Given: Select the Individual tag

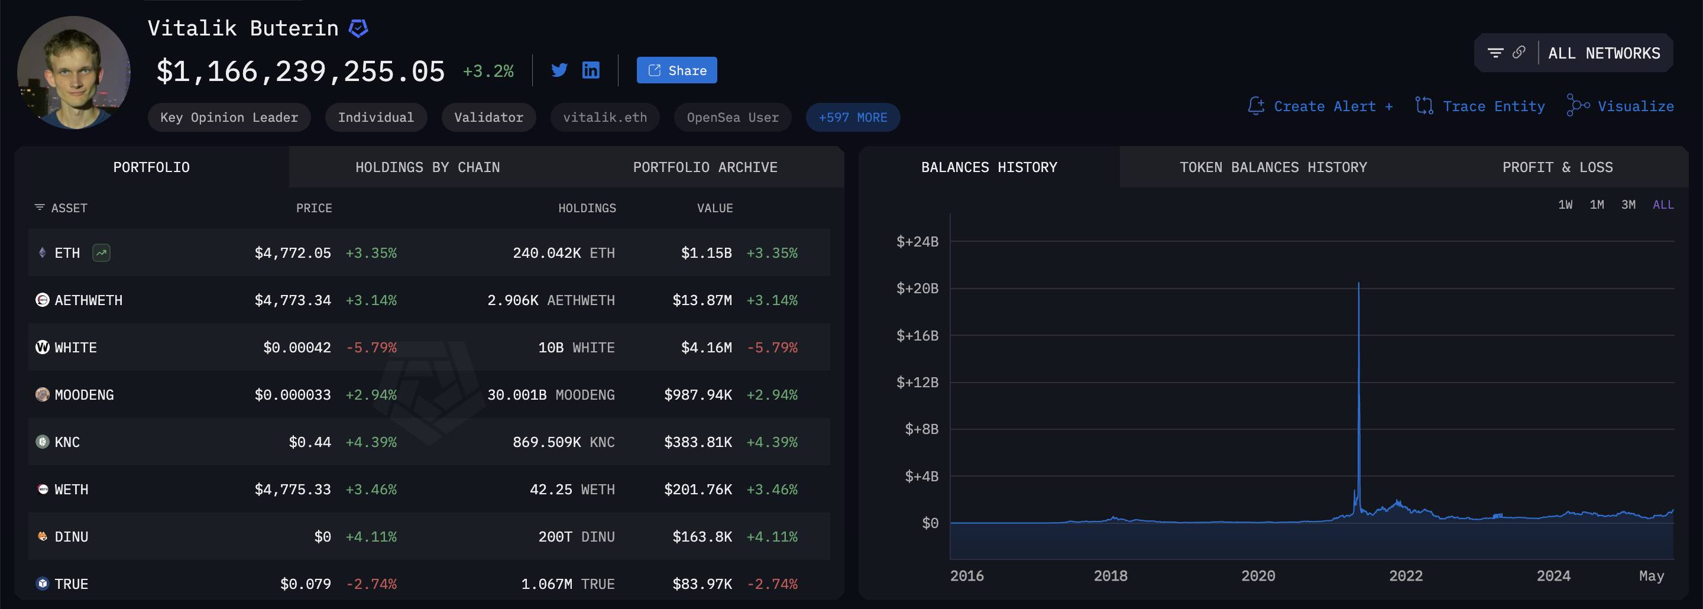Looking at the screenshot, I should [376, 117].
